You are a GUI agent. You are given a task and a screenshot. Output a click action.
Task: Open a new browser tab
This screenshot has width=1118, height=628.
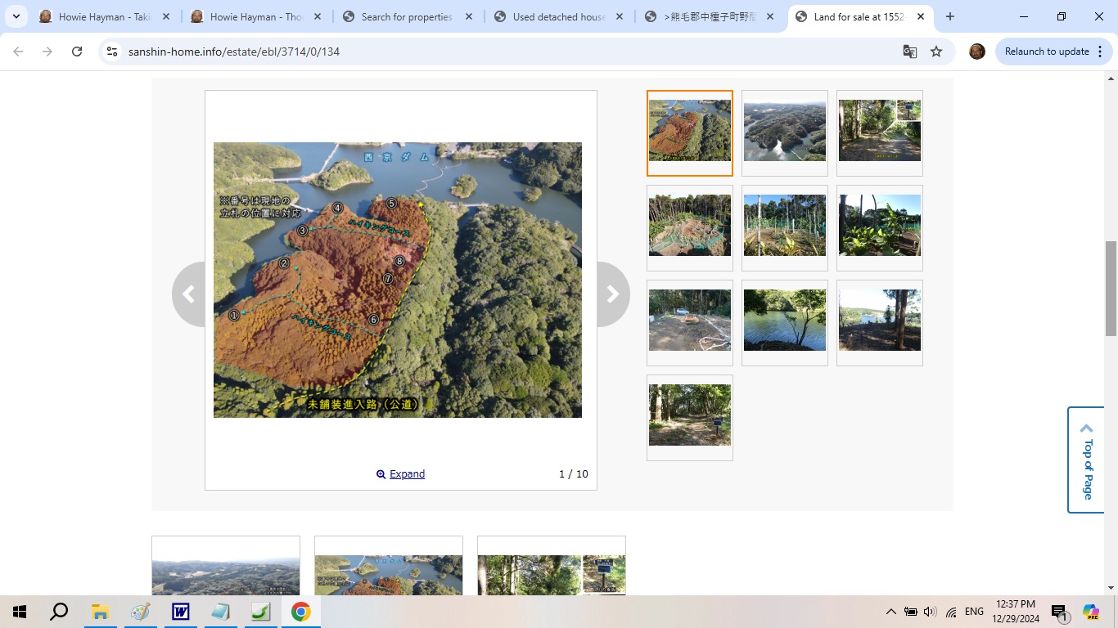click(x=950, y=16)
